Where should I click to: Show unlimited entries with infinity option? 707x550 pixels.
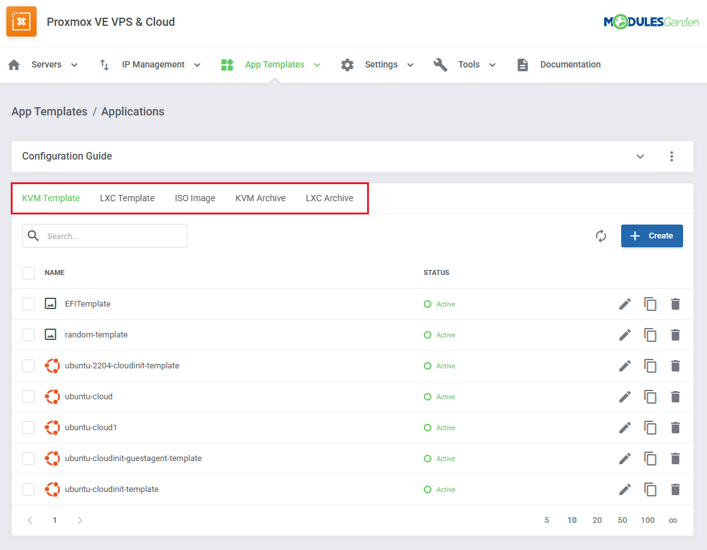coord(673,521)
